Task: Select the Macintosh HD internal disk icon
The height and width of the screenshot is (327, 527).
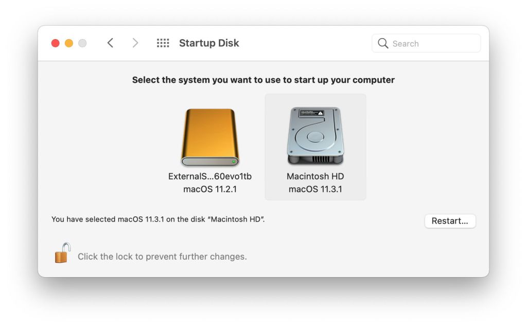Action: (x=315, y=136)
